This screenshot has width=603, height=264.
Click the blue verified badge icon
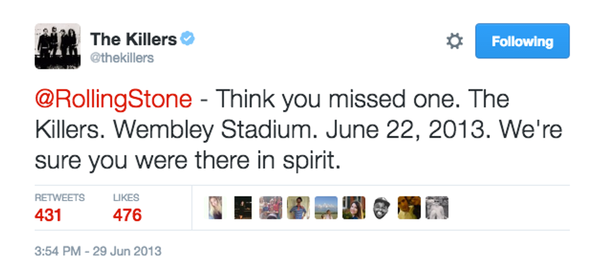click(187, 39)
